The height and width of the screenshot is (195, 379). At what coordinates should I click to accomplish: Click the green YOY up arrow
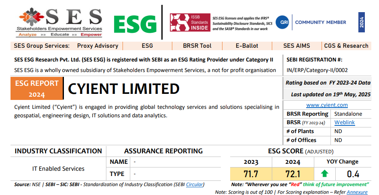pos(324,174)
